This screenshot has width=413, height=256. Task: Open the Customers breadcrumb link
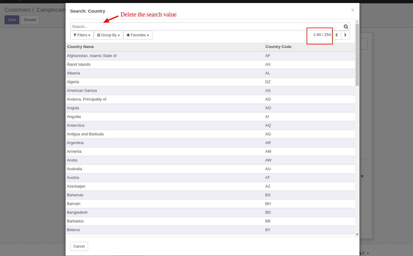(17, 10)
